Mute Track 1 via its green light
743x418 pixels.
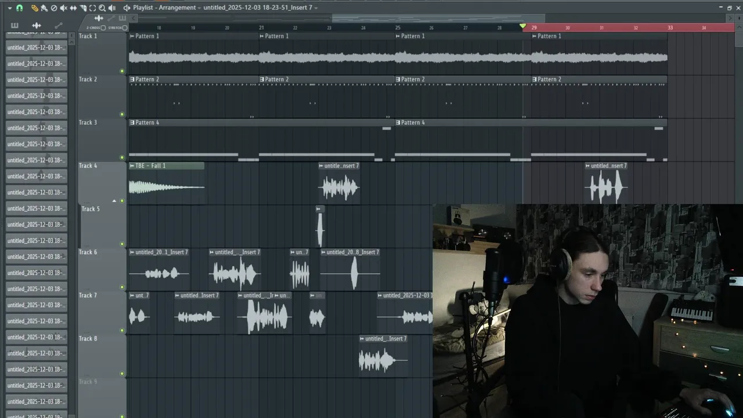tap(122, 71)
